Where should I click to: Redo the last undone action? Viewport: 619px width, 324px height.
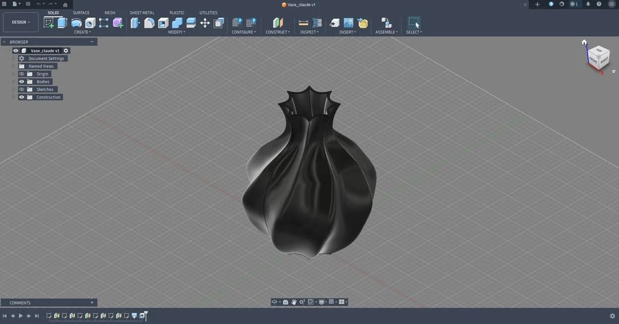(x=51, y=4)
